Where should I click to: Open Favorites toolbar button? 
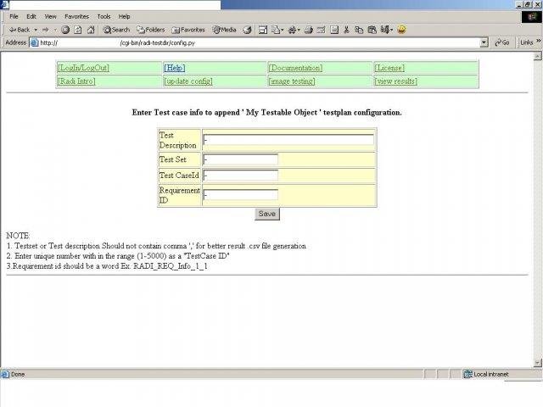188,29
